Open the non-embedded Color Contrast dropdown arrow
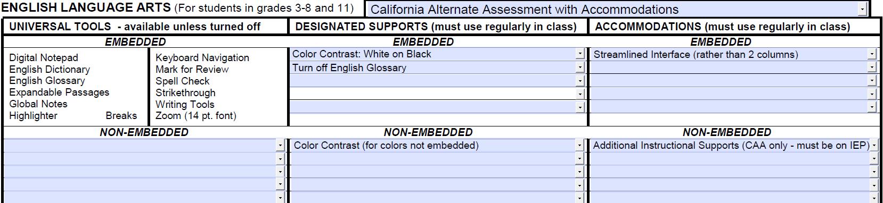 click(x=580, y=145)
